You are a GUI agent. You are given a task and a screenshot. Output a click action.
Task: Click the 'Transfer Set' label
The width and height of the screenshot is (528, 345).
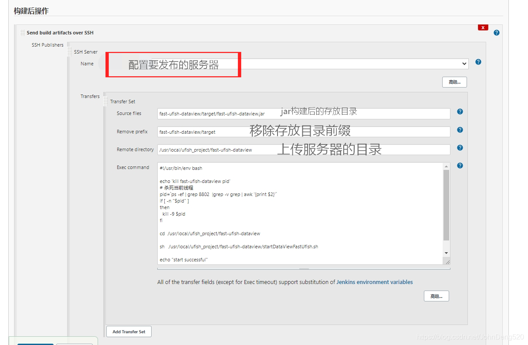pos(122,101)
